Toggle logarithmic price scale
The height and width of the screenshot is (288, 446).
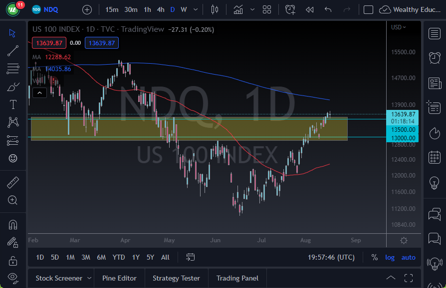(x=390, y=257)
